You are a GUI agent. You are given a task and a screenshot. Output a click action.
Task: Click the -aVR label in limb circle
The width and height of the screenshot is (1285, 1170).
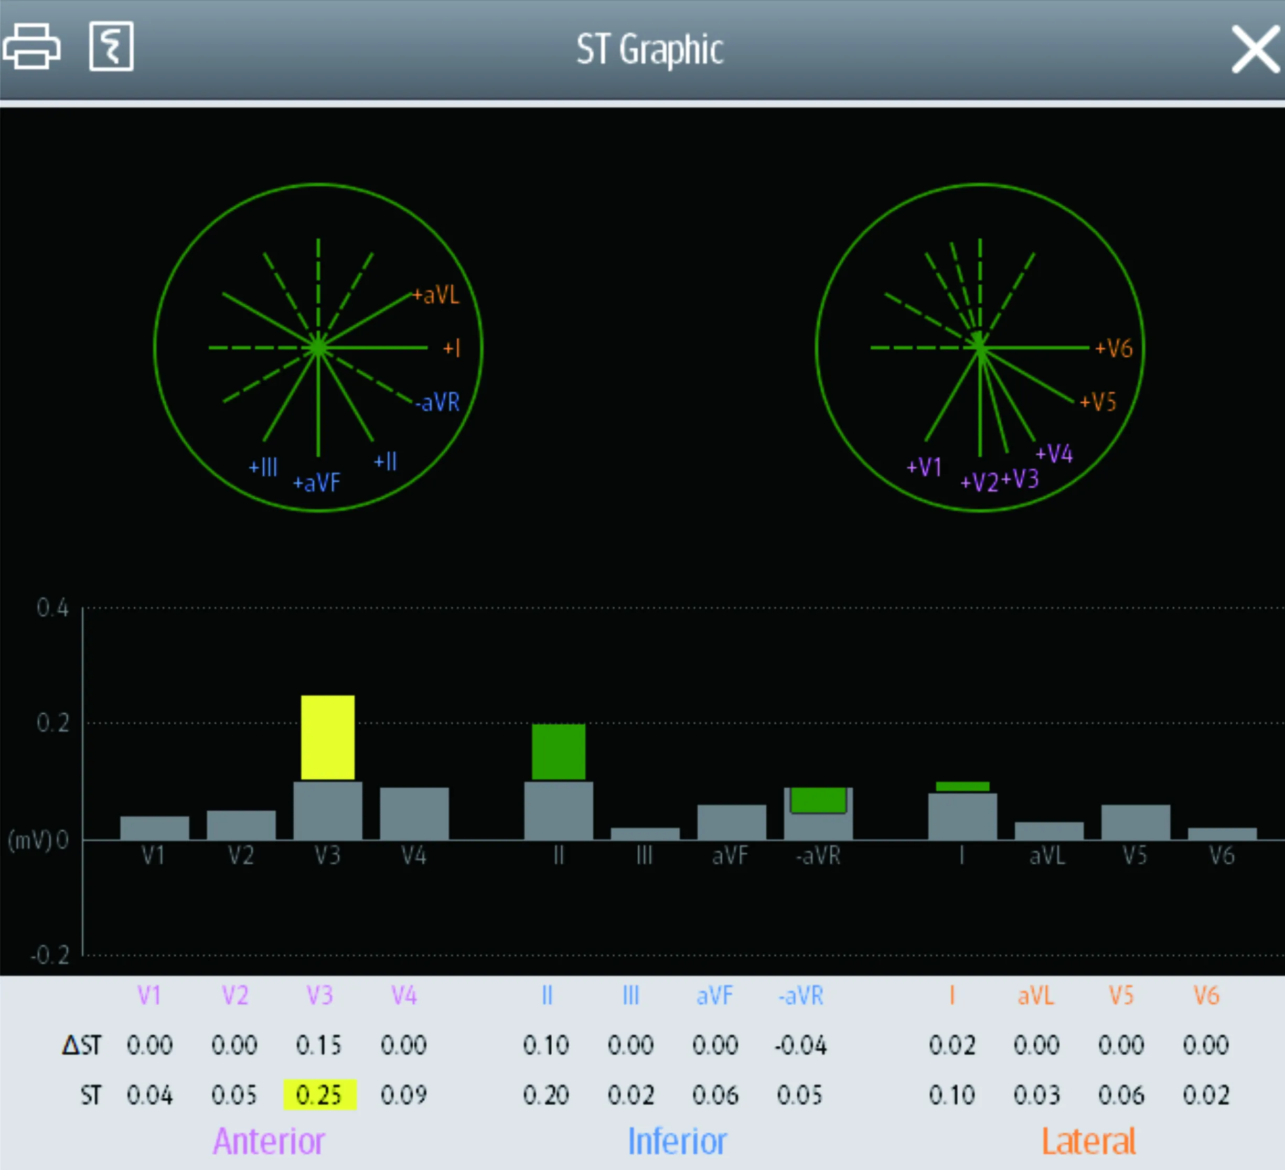[438, 402]
